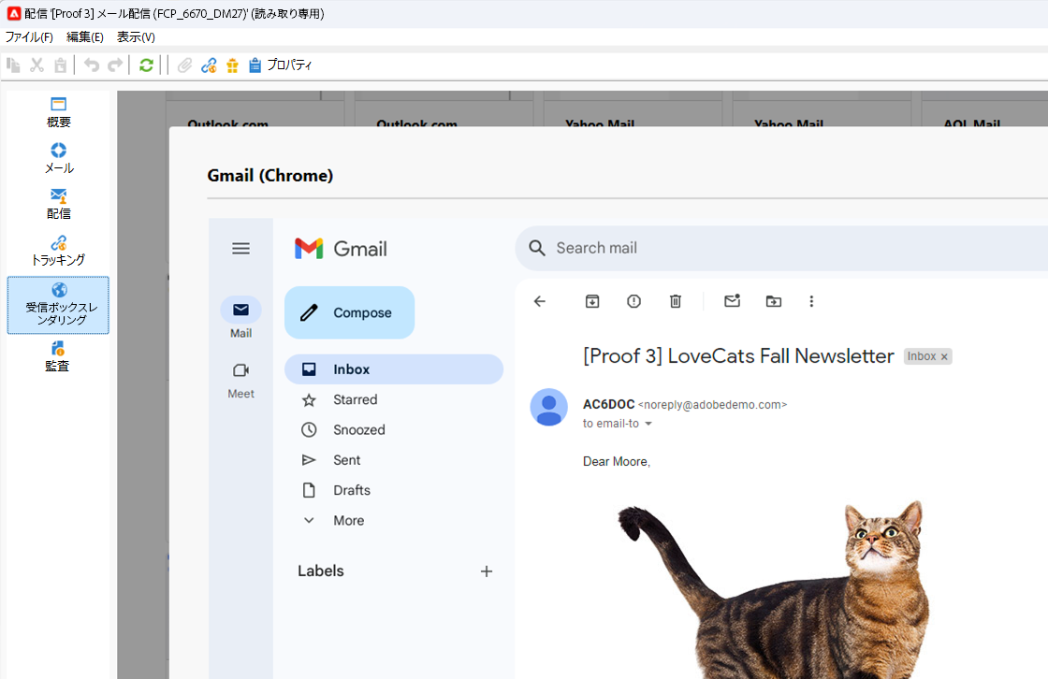
Task: Select the メール sidebar icon
Action: [x=58, y=158]
